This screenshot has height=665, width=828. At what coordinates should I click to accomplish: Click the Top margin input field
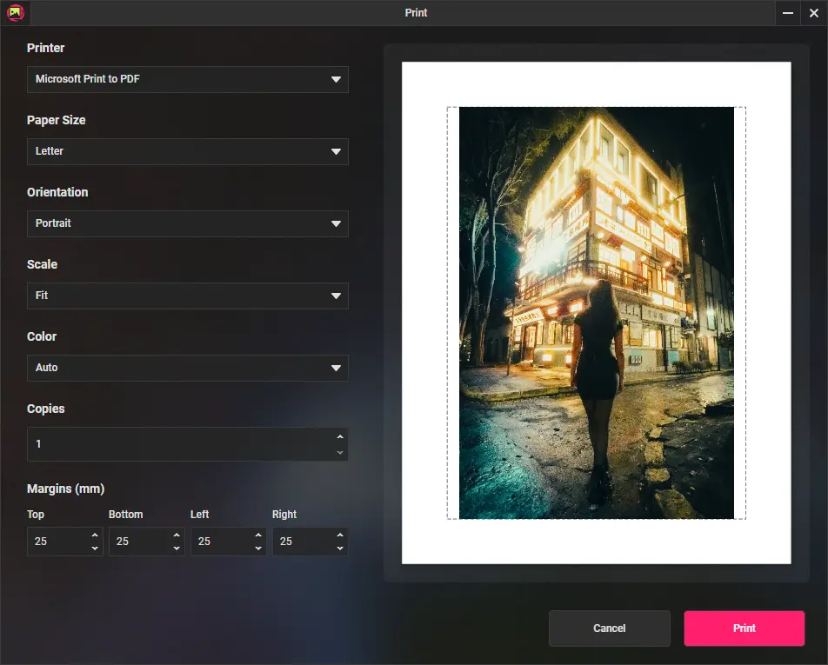(57, 541)
